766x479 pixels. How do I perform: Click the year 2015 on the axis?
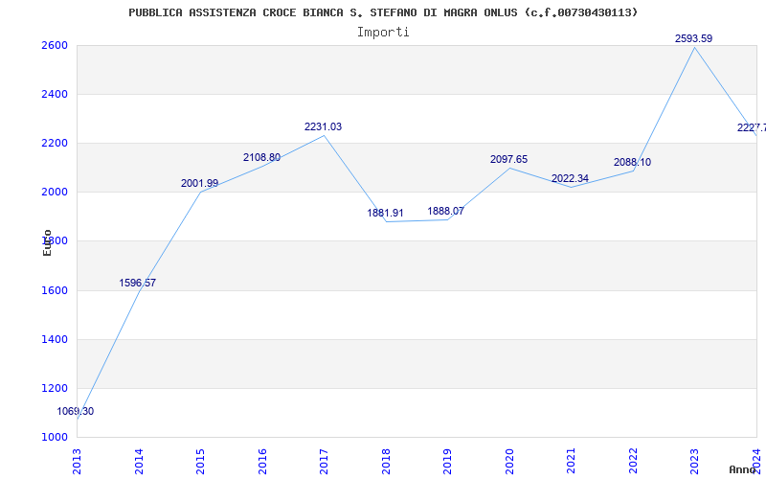click(x=200, y=461)
